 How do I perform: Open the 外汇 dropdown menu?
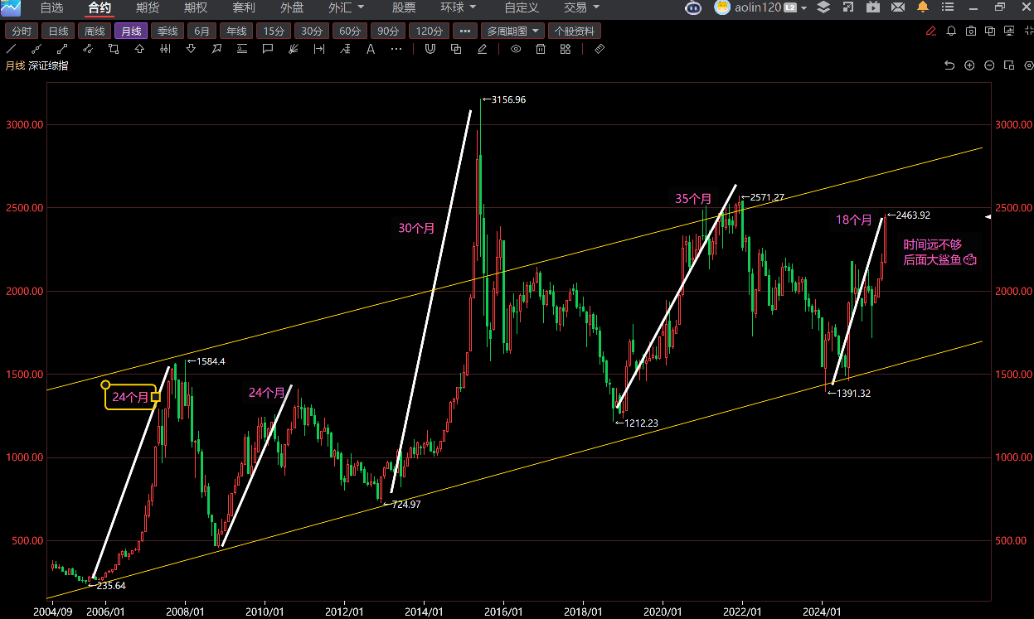point(346,7)
